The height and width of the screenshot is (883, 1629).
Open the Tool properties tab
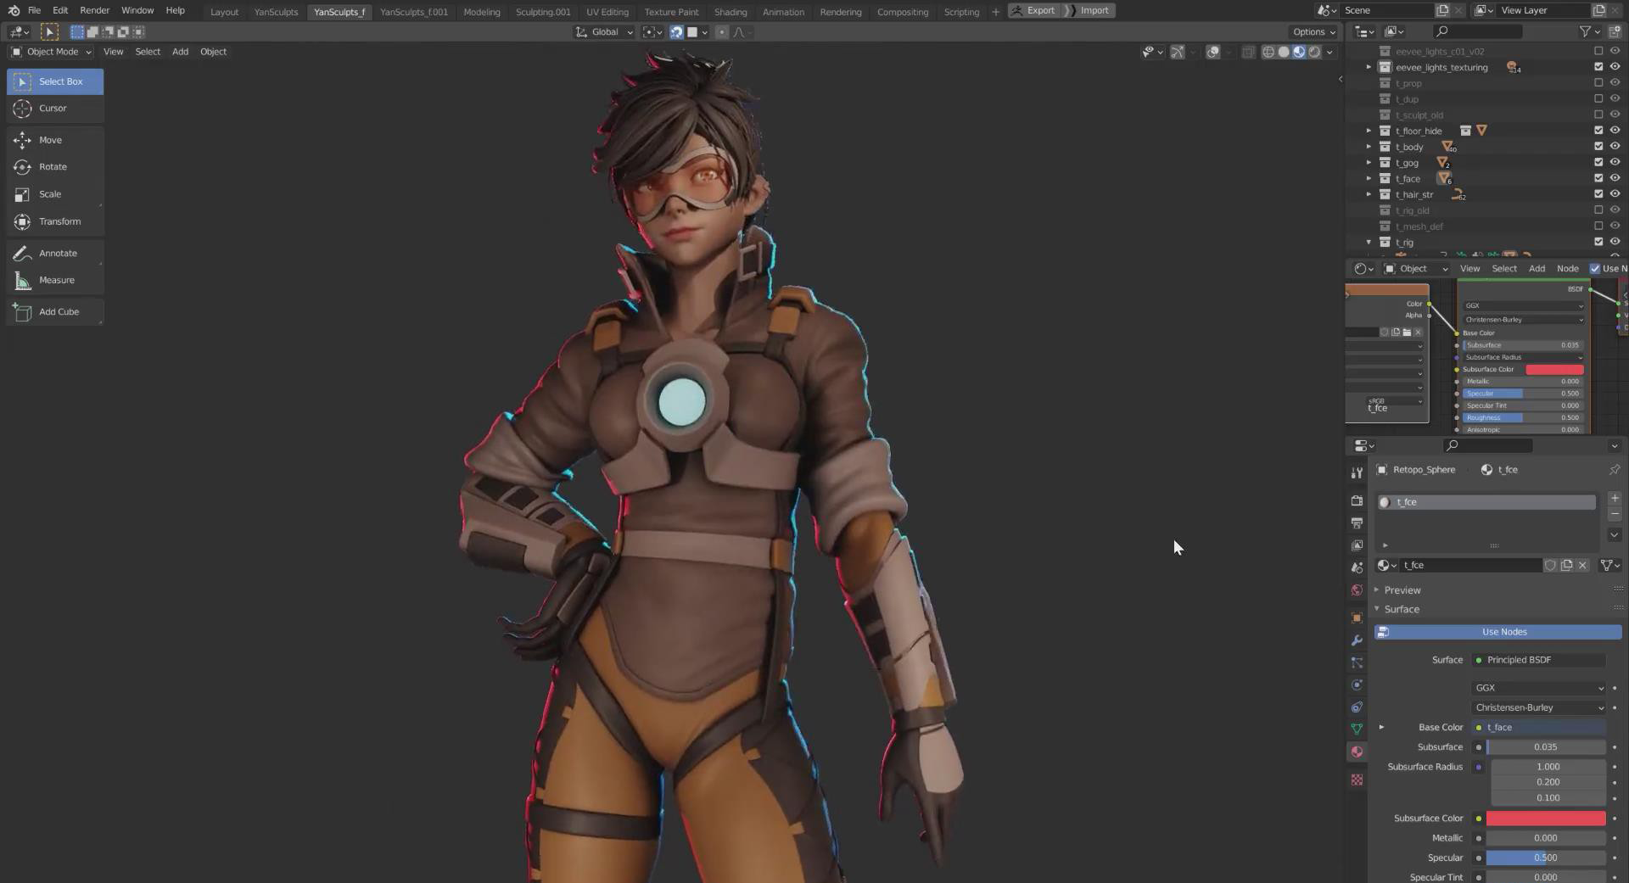point(1357,472)
